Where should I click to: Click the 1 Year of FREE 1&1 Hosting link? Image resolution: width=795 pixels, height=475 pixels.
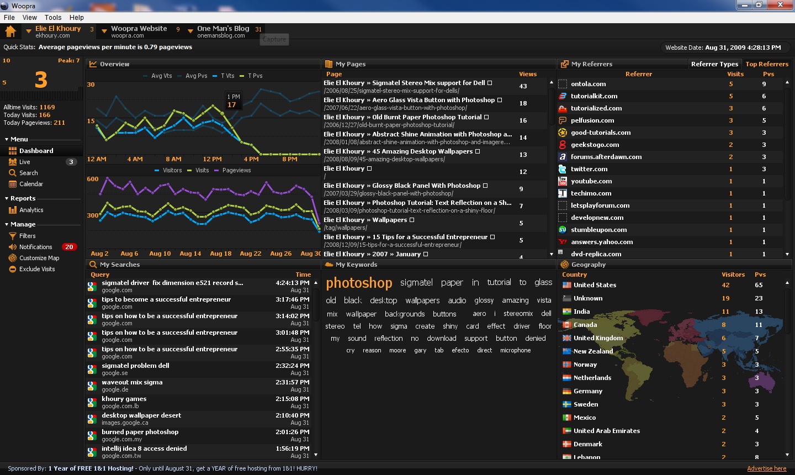[x=91, y=468]
